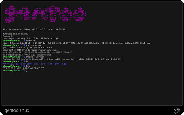Click the 'ls' command text

[x=27, y=62]
